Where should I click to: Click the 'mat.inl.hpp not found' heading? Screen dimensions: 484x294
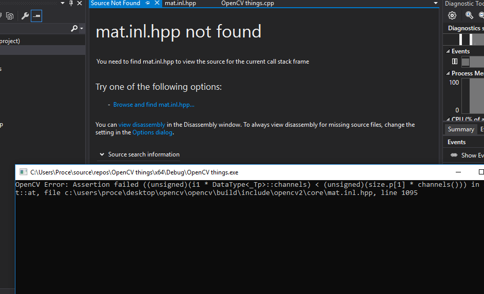[x=179, y=31]
